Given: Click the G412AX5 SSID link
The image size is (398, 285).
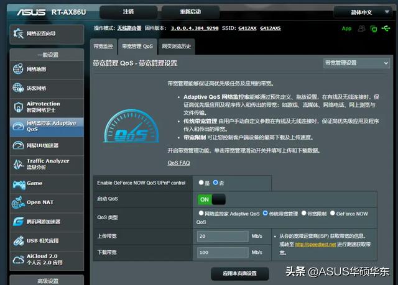Looking at the screenshot, I should click(271, 28).
